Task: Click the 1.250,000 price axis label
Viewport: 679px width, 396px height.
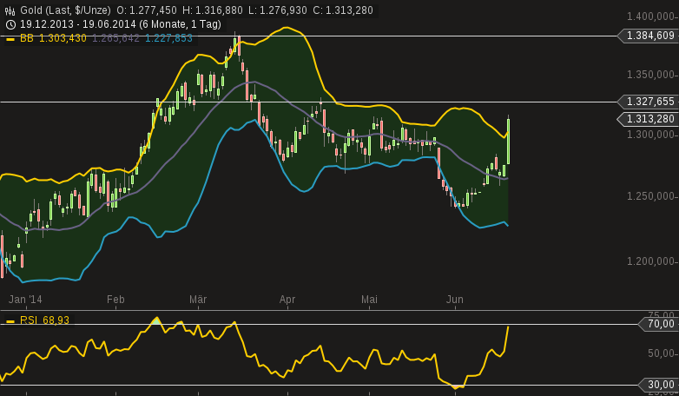Action: tap(651, 197)
